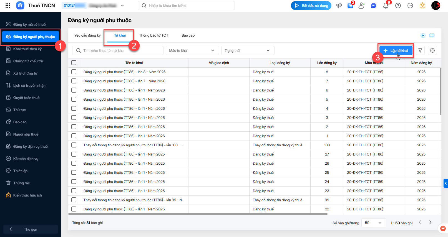The height and width of the screenshot is (237, 448).
Task: Open the 'Trạng thái' status dropdown
Action: (247, 50)
